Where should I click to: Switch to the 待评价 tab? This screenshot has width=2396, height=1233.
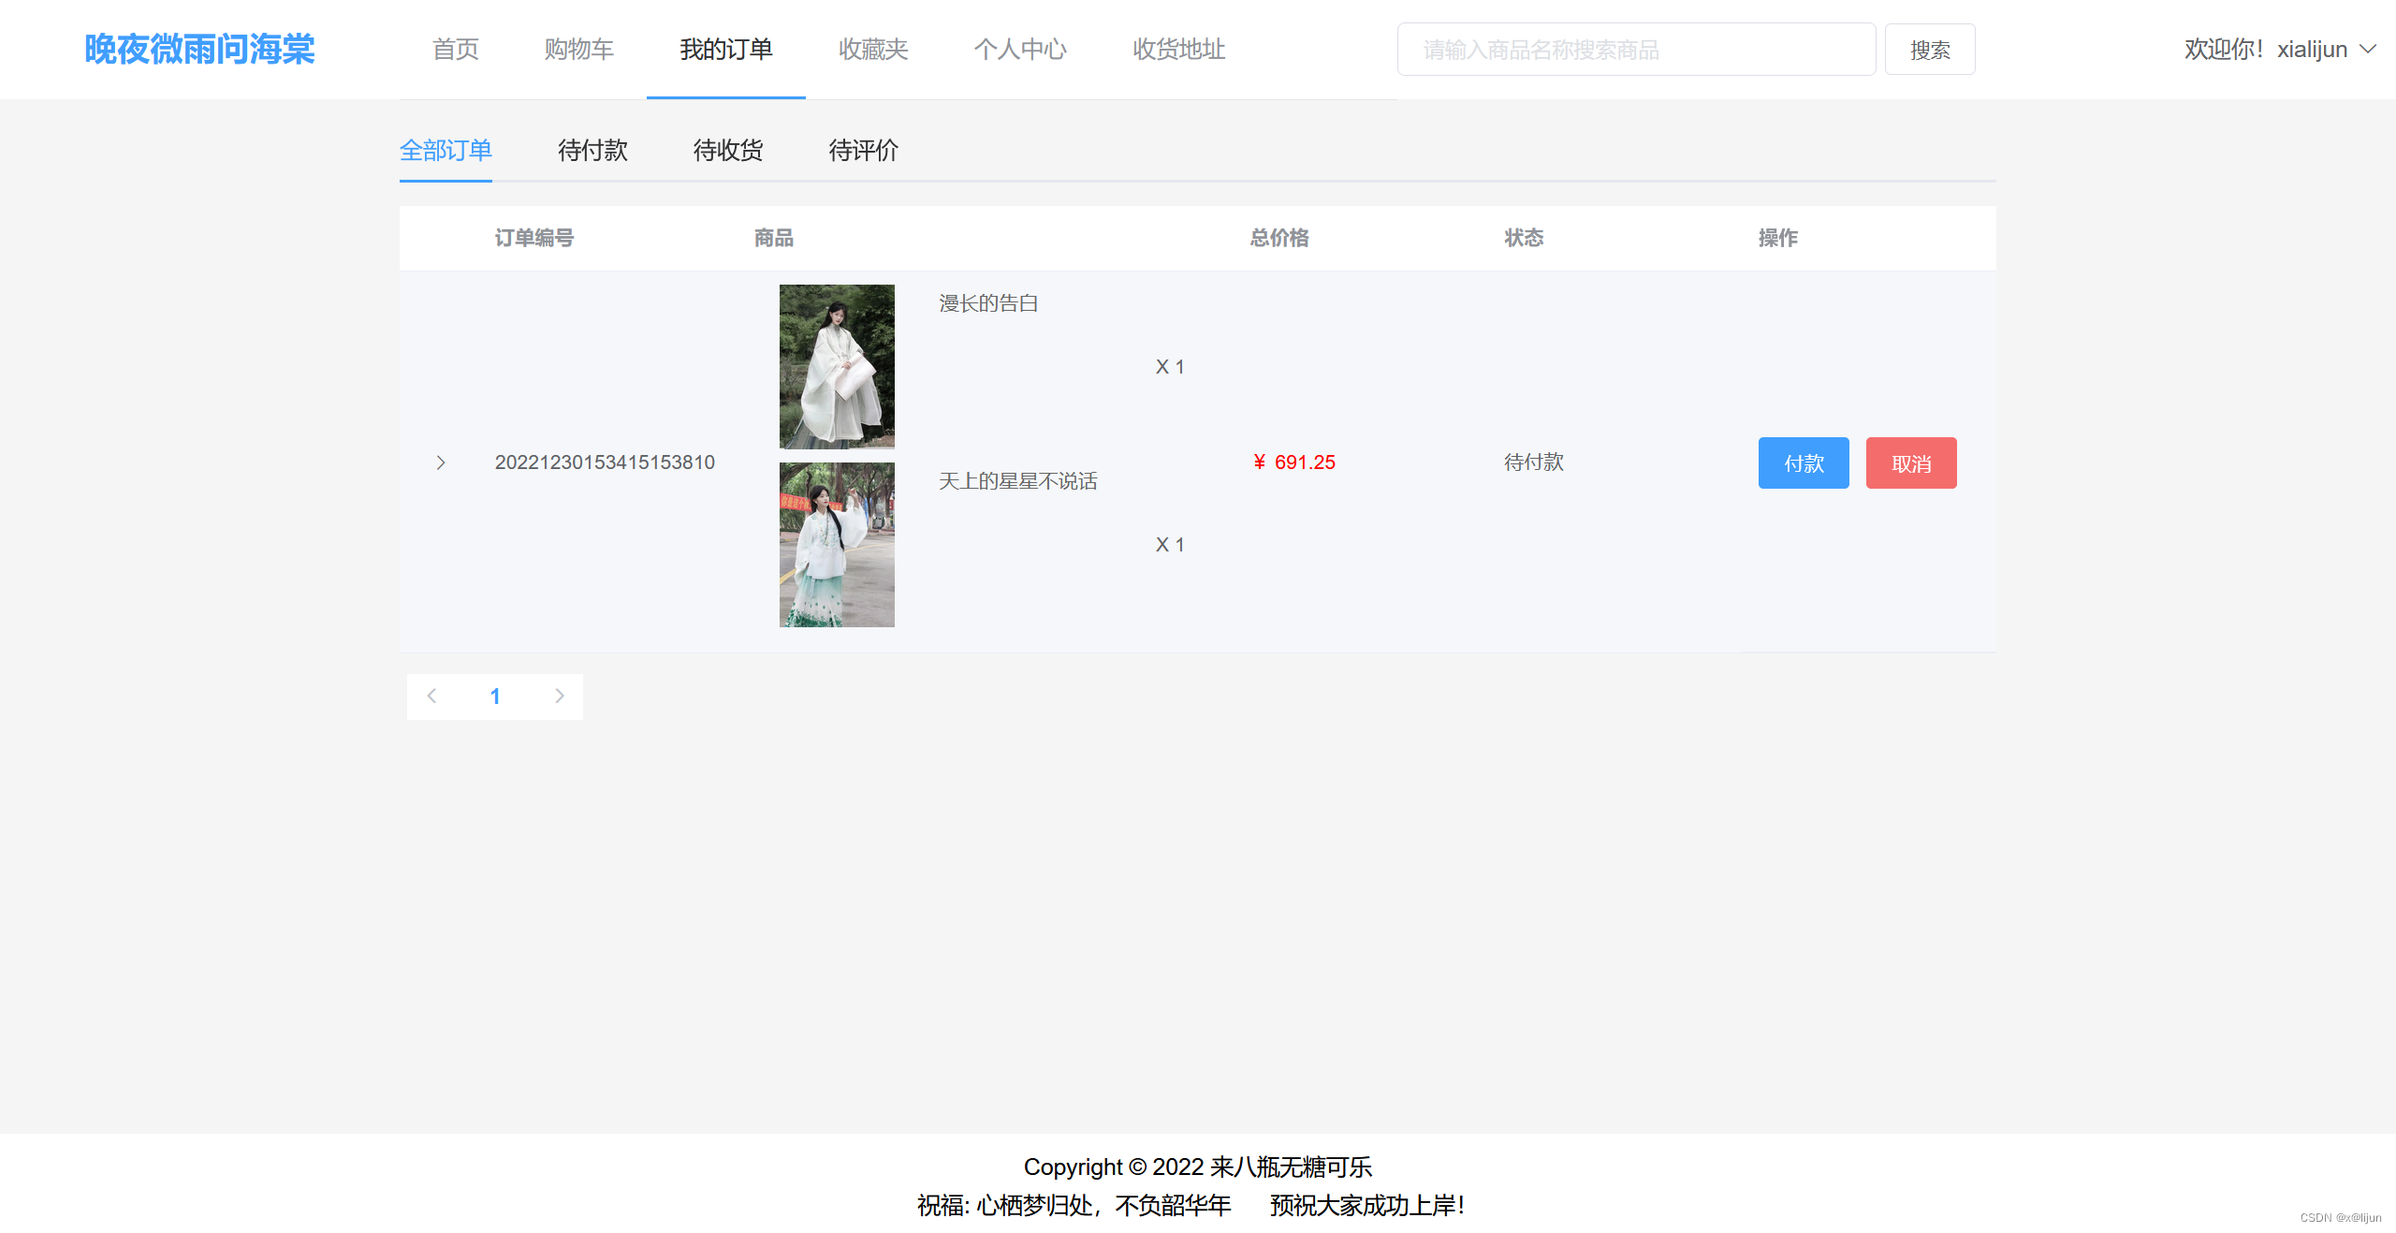click(x=863, y=151)
